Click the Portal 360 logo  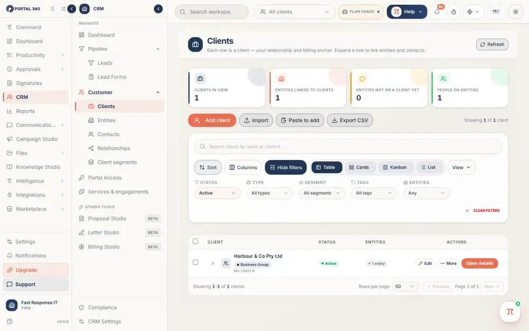pos(23,9)
